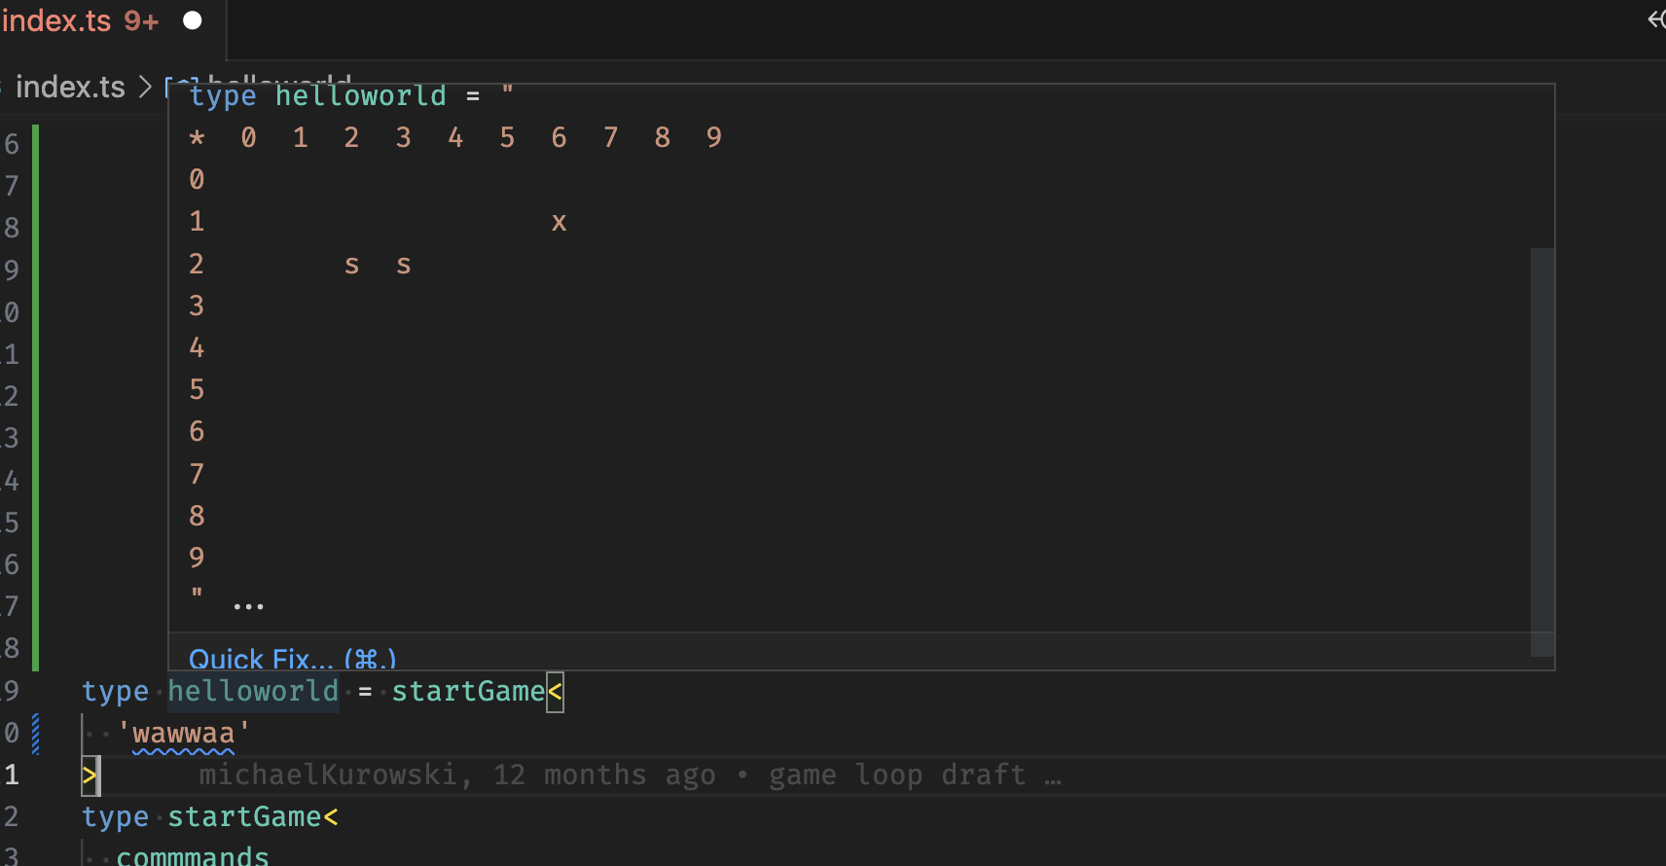Click the x cell in the helloworld grid

560,221
